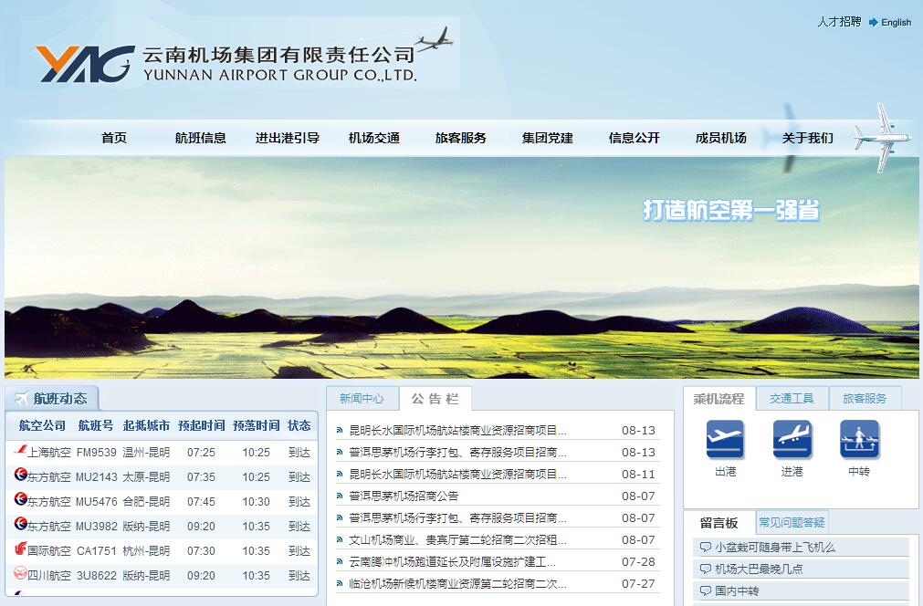Open the 航班信息 navigation menu
Image resolution: width=923 pixels, height=606 pixels.
[x=201, y=139]
